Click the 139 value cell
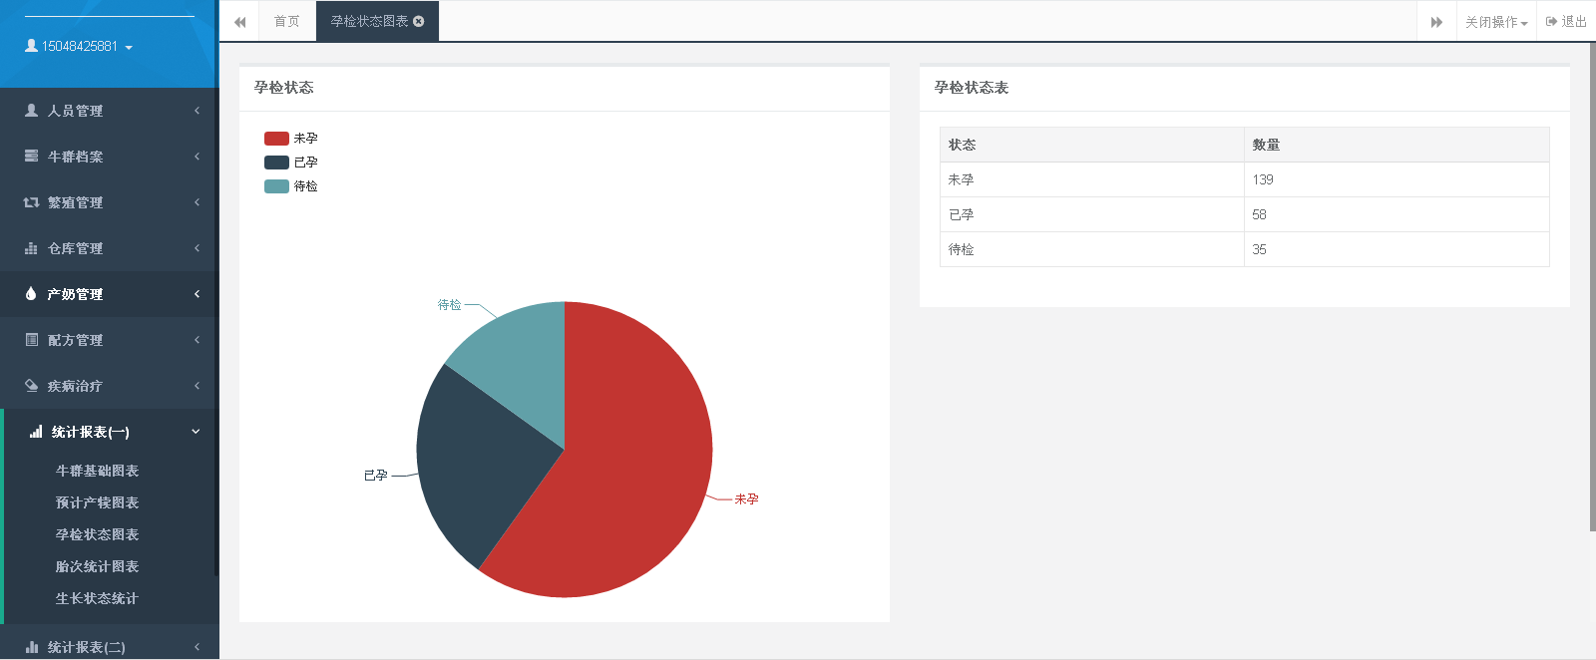Image resolution: width=1596 pixels, height=660 pixels. (1396, 179)
